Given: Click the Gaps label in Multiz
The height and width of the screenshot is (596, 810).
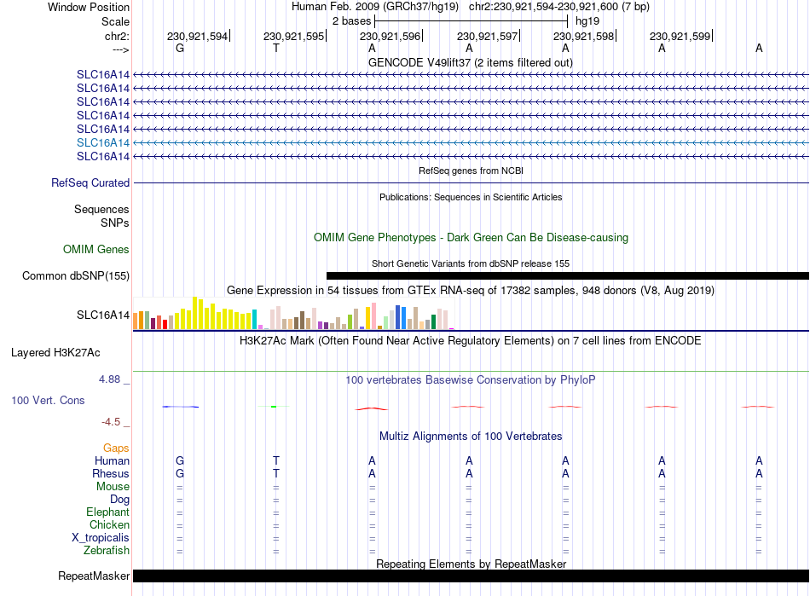Looking at the screenshot, I should coord(116,448).
